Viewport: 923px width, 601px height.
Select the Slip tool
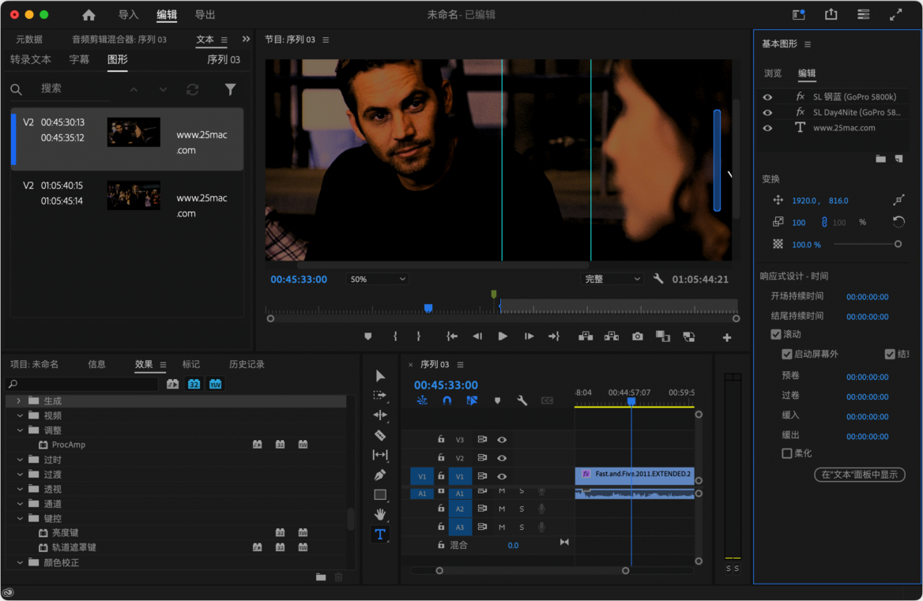pos(379,455)
